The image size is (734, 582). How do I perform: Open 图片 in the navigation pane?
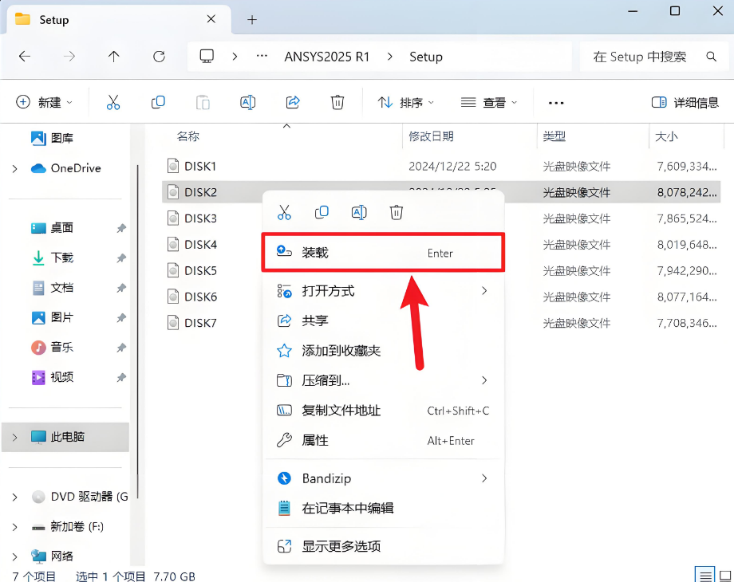(53, 317)
